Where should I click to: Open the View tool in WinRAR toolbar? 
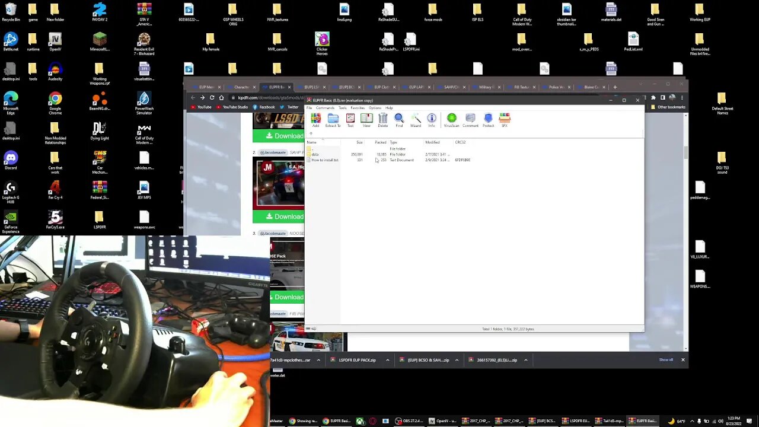pos(366,120)
